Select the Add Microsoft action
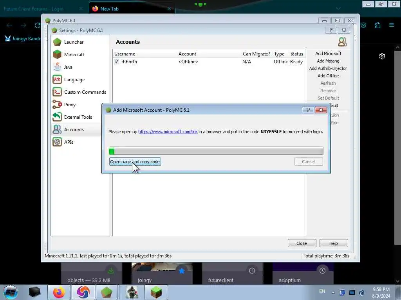401x300 pixels. (328, 54)
